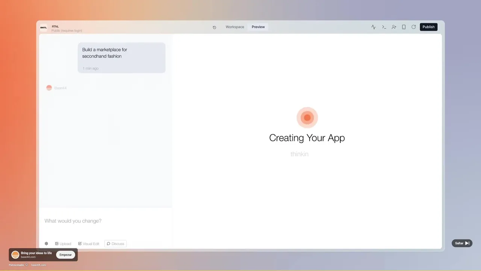The image size is (481, 271).
Task: Skip the ad with Saltar button
Action: point(462,243)
